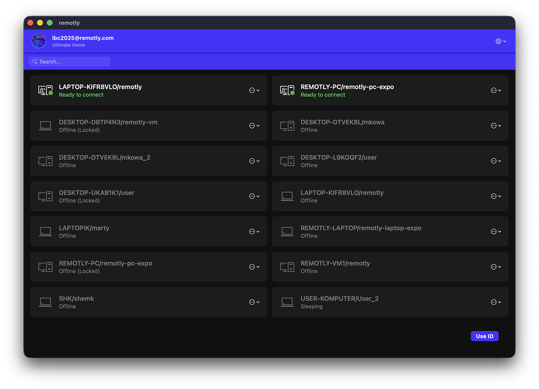
Task: Open options menu for ready-to-connect REMOTLY-PC/remotly-pc-expo
Action: [496, 90]
